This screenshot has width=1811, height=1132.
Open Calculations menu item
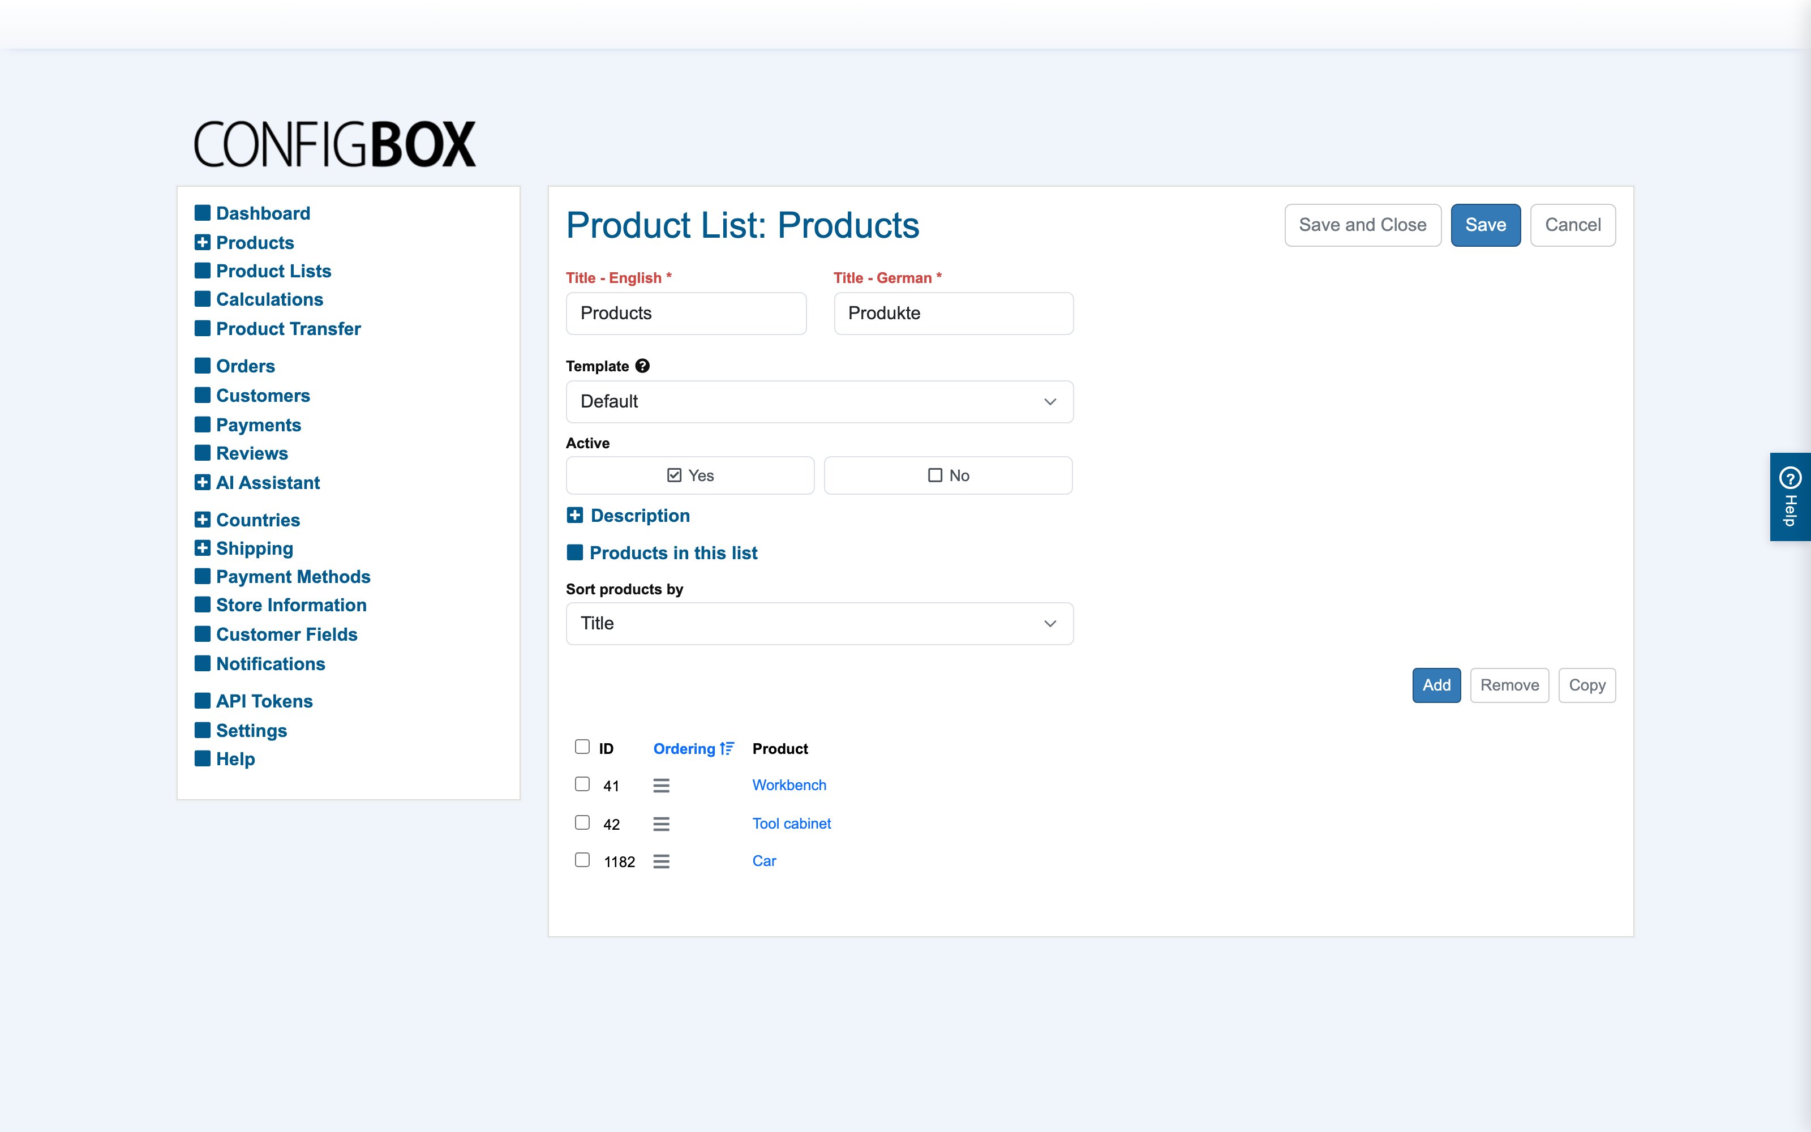(x=269, y=299)
